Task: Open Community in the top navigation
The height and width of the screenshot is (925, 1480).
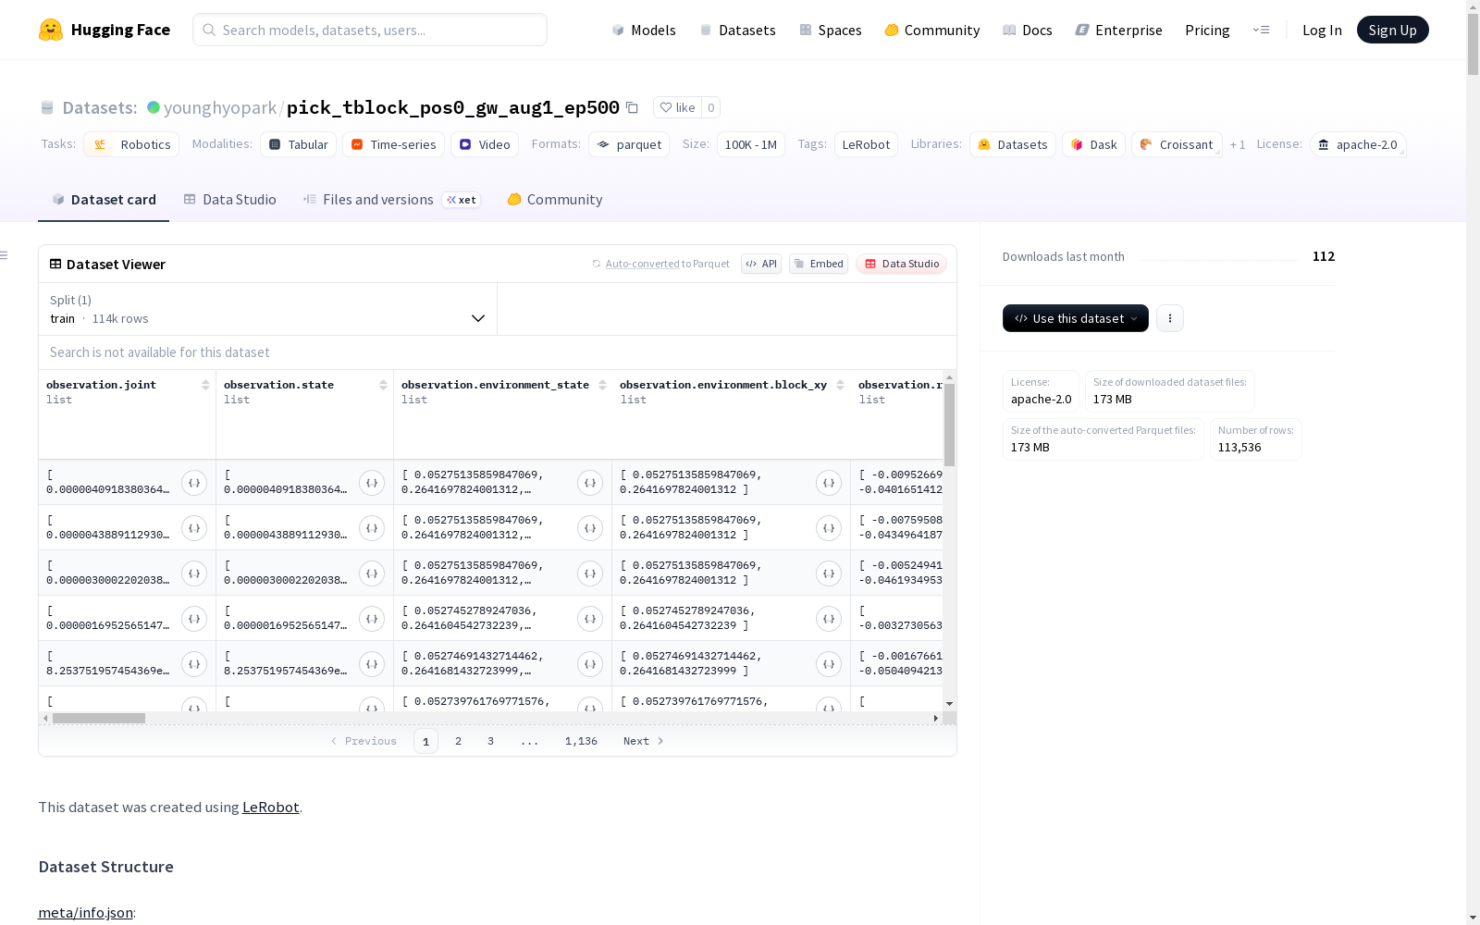Action: click(932, 30)
